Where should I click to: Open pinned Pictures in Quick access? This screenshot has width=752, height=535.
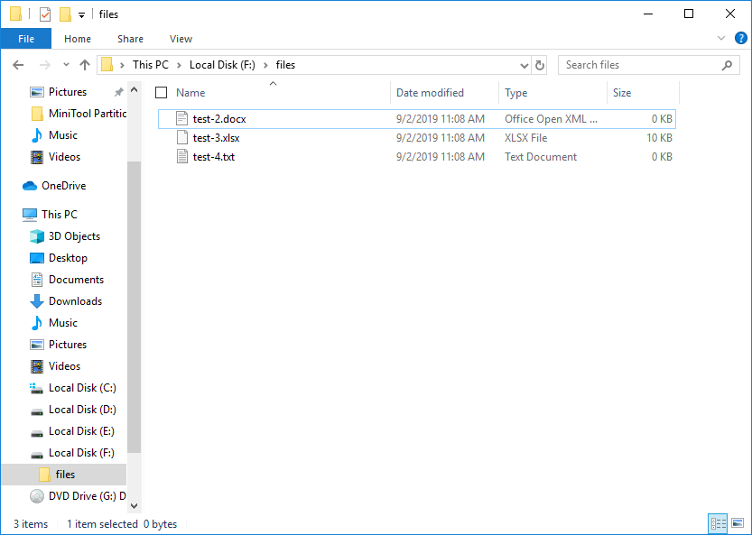point(67,91)
